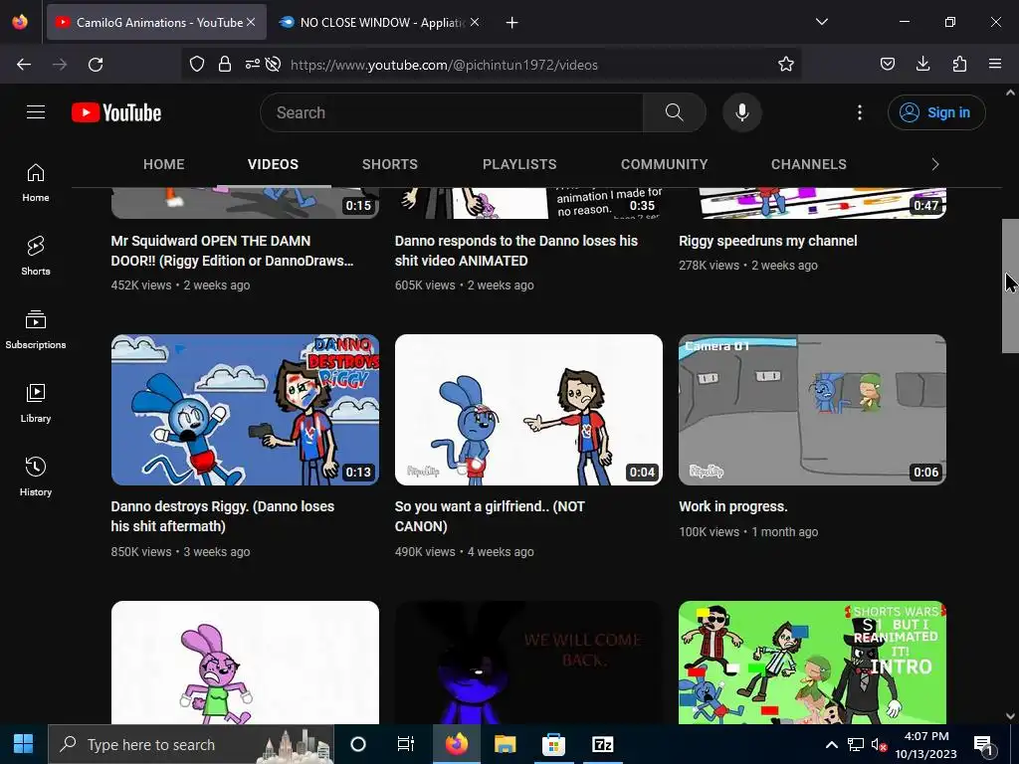The image size is (1019, 764).
Task: Open the PLAYLISTS channel tab
Action: [x=519, y=164]
